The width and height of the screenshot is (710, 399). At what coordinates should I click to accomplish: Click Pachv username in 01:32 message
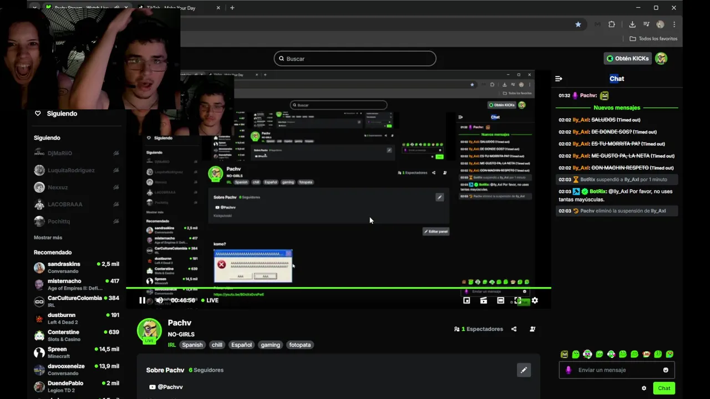[588, 96]
